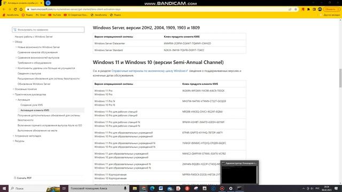The image size is (342, 192).
Task: Select 'Активация клиента KMS' in sidebar
Action: point(35,110)
